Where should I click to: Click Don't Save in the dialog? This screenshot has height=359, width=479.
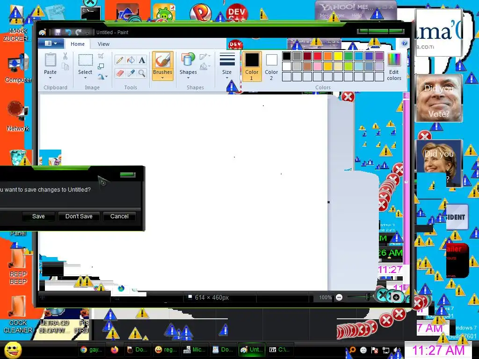point(79,216)
